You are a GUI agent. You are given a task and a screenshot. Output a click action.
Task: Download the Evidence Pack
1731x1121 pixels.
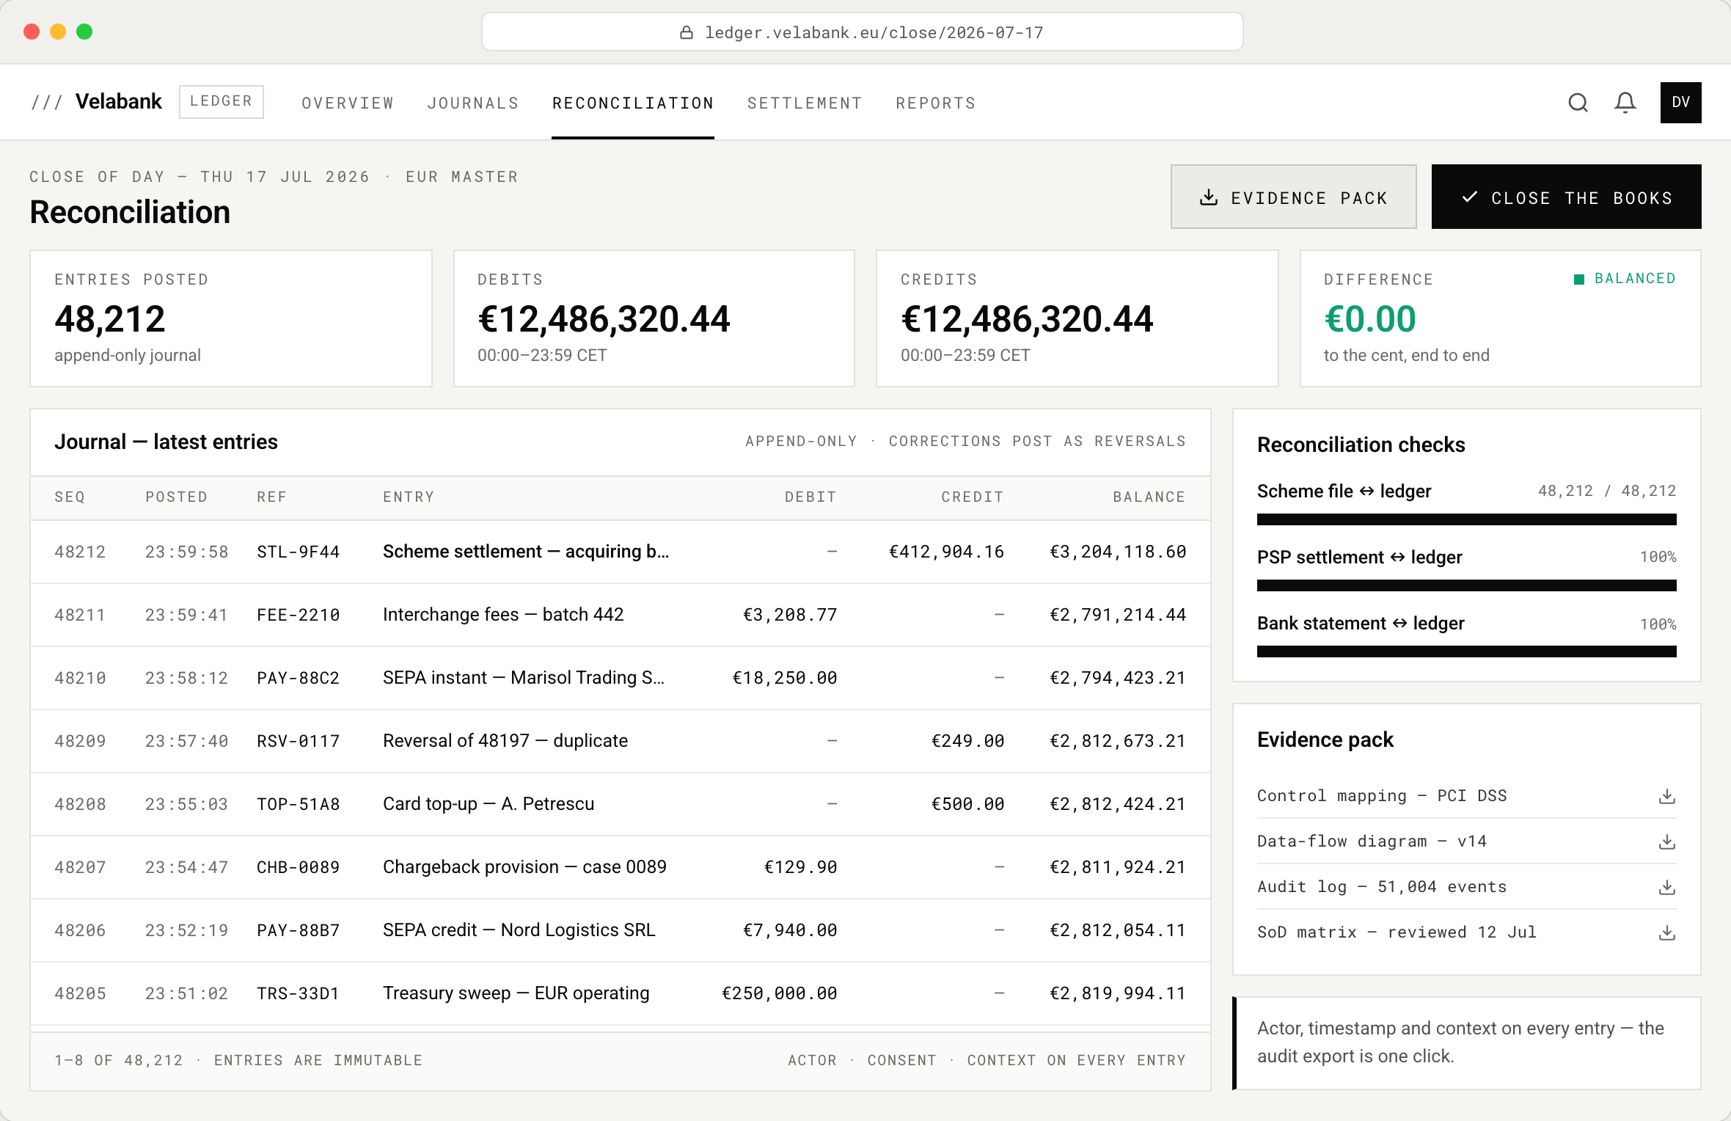point(1293,197)
